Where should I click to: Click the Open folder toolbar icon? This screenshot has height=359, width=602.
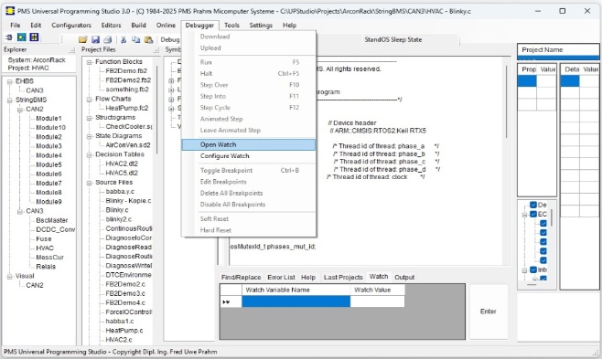(83, 39)
